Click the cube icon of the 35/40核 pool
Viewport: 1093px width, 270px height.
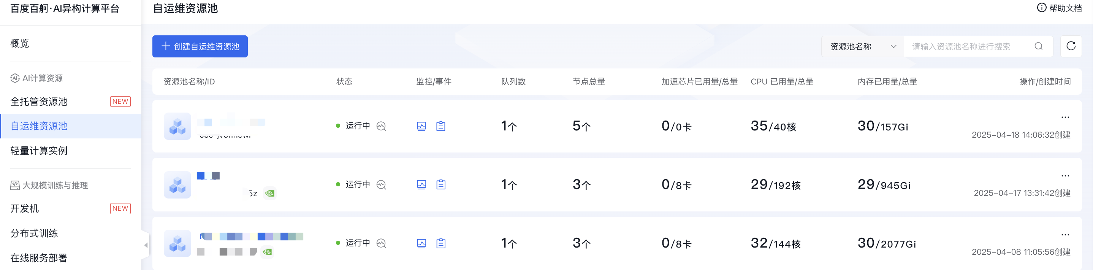177,126
